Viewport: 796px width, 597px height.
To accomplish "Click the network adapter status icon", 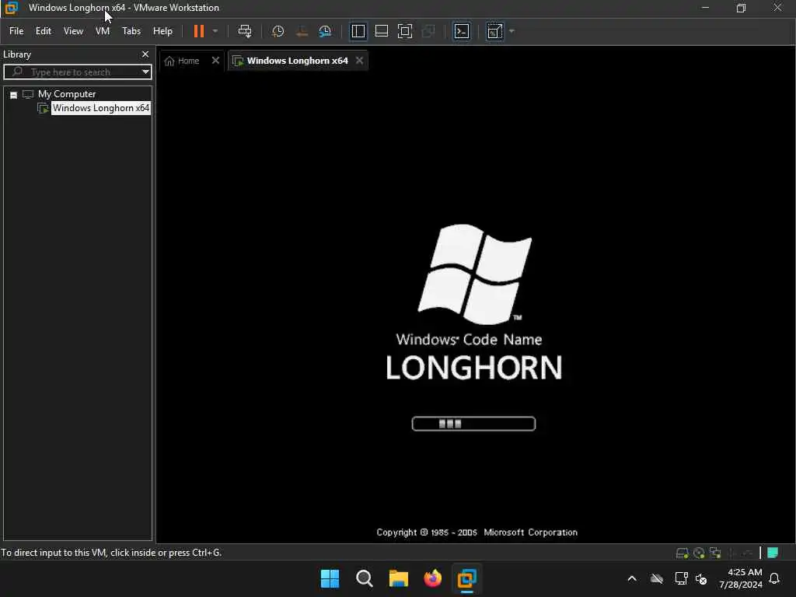I will [x=715, y=553].
